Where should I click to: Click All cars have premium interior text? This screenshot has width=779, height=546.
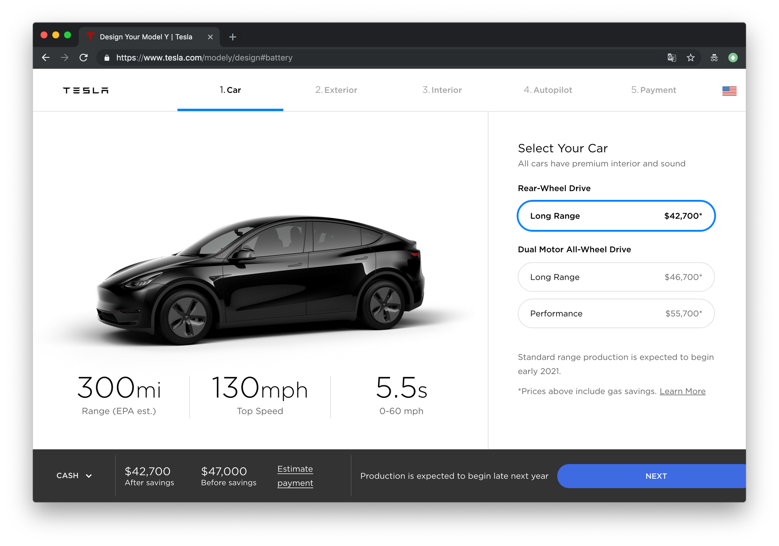click(x=602, y=164)
